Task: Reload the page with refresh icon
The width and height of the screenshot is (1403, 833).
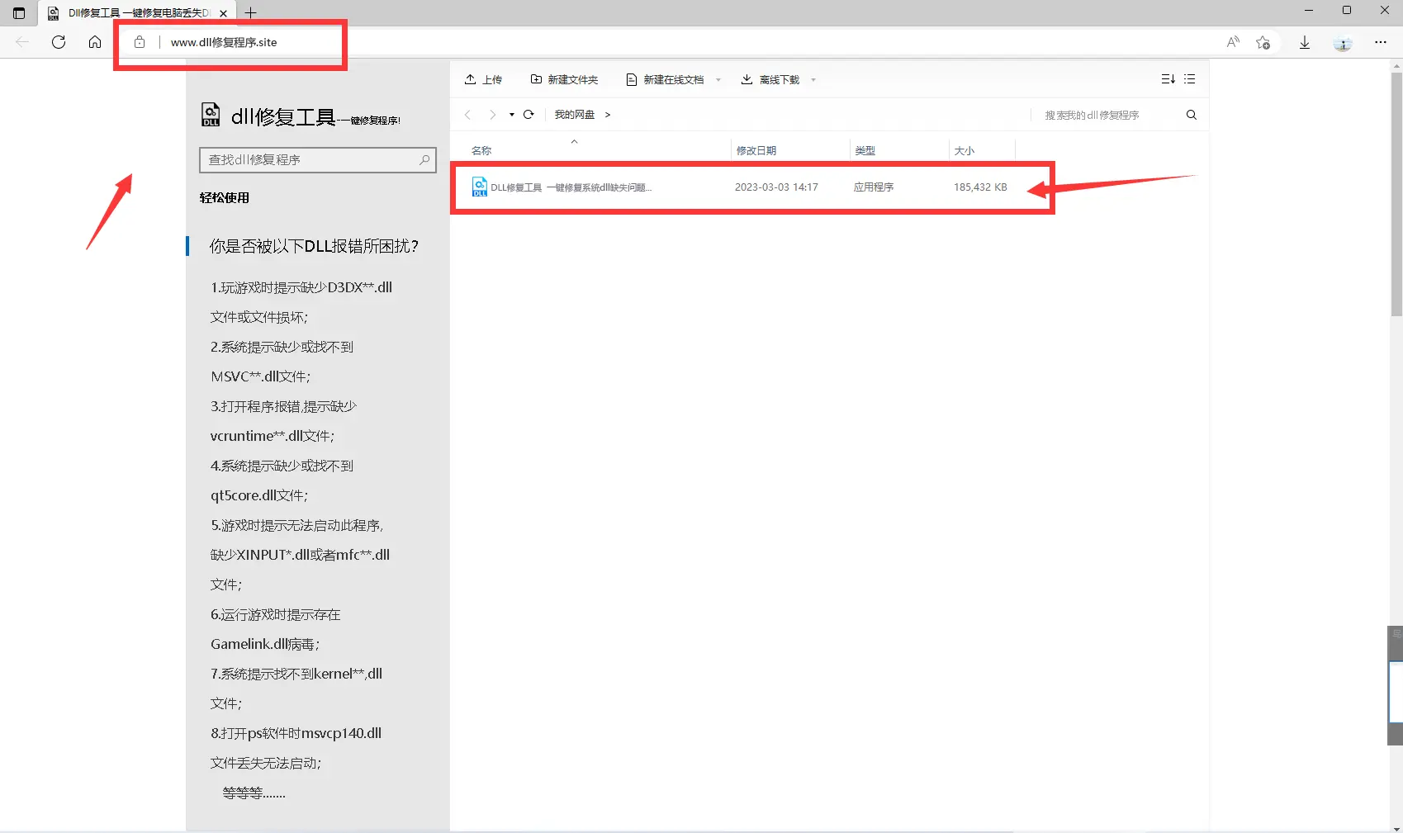Action: click(59, 42)
